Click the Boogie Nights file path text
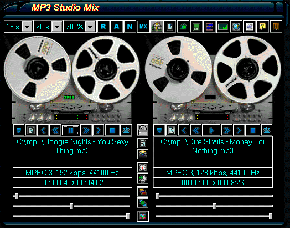290x228 pixels. pos(72,146)
